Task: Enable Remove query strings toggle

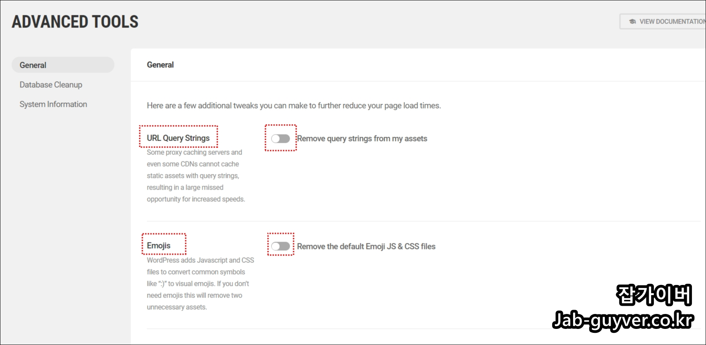Action: [x=280, y=139]
